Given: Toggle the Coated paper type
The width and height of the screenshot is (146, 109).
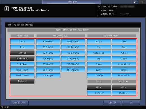Looking at the screenshot, I should point(22,53).
